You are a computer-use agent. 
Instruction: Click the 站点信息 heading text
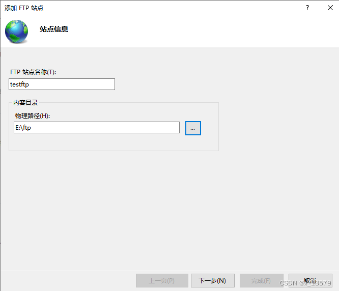(54, 29)
